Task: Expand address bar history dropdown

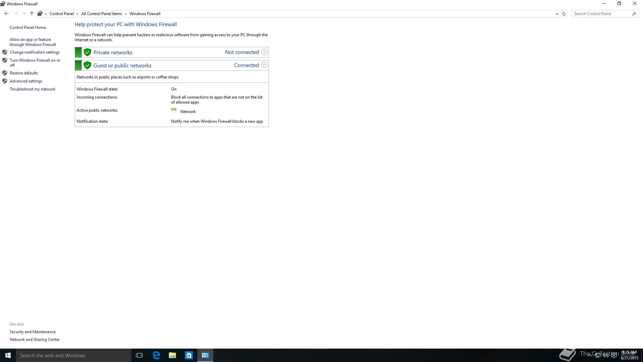Action: coord(557,14)
